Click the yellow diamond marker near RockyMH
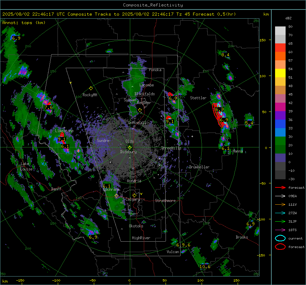 [x=91, y=88]
